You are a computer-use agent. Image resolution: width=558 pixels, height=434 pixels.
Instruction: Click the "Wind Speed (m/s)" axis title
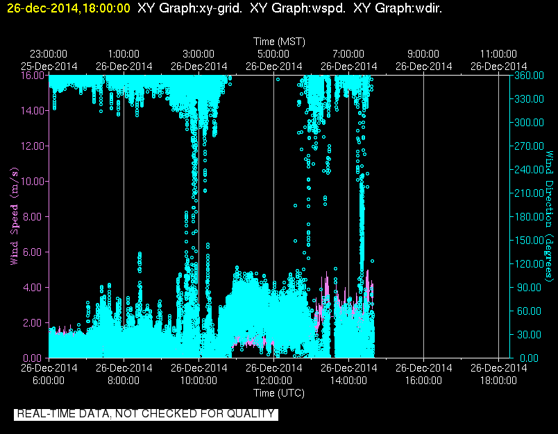pos(14,216)
